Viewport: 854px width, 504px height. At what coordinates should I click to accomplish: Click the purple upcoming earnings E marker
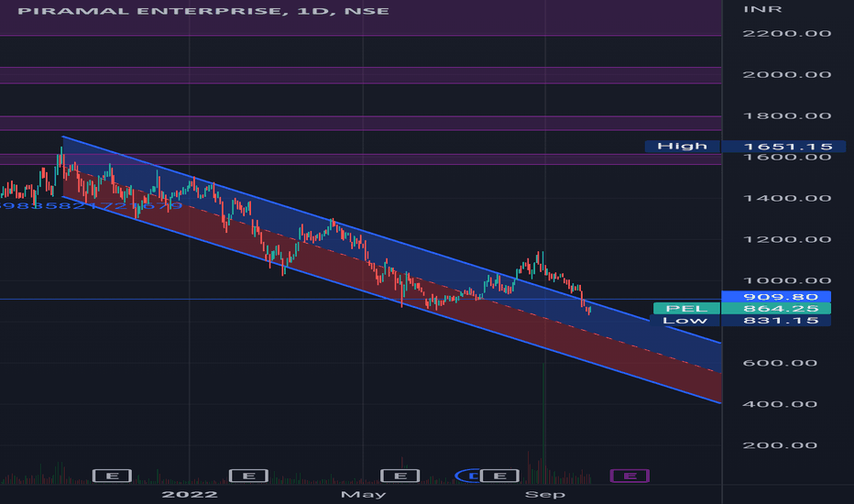[x=630, y=476]
